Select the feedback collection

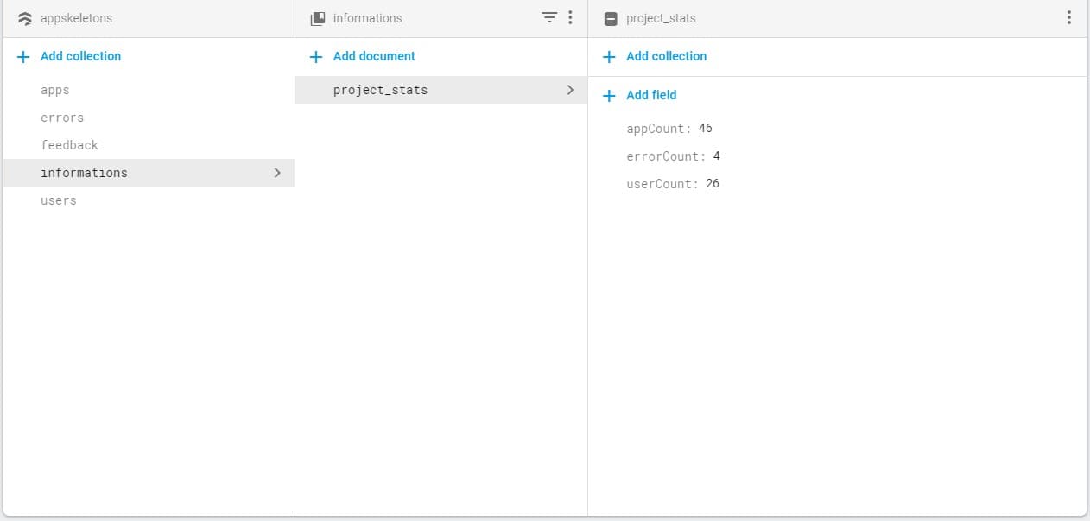69,145
